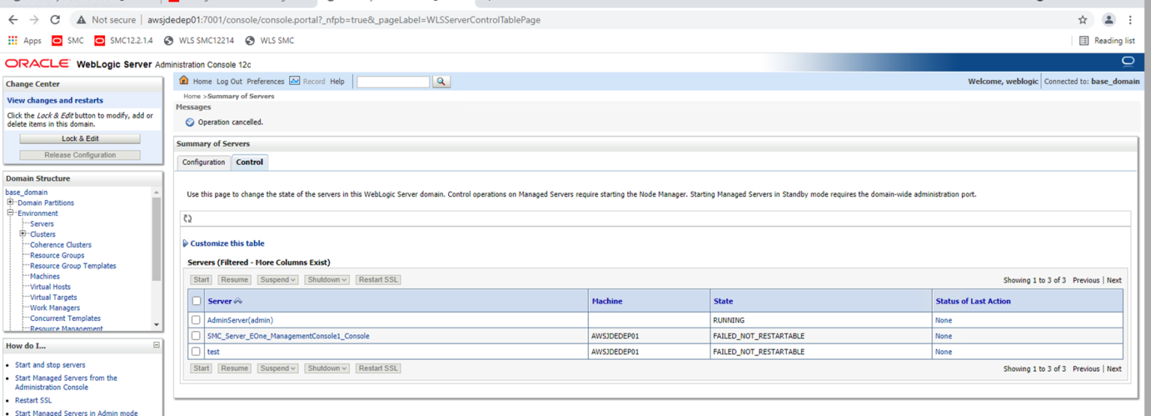Reload the page using browser refresh icon
1151x416 pixels.
[55, 20]
